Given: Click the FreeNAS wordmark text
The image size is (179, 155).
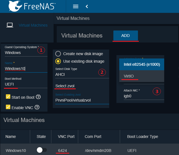Looking at the screenshot, I should tap(40, 6).
